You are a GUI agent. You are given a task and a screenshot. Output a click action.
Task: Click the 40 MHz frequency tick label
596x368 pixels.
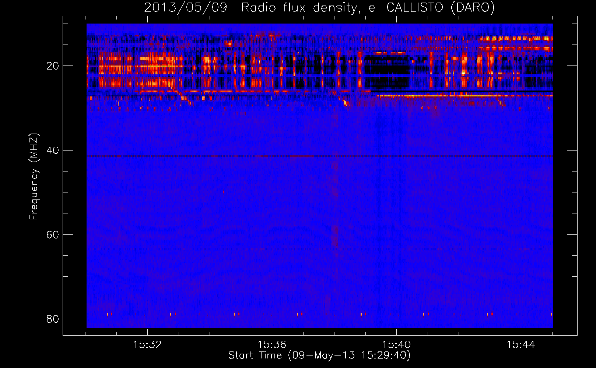pyautogui.click(x=53, y=151)
